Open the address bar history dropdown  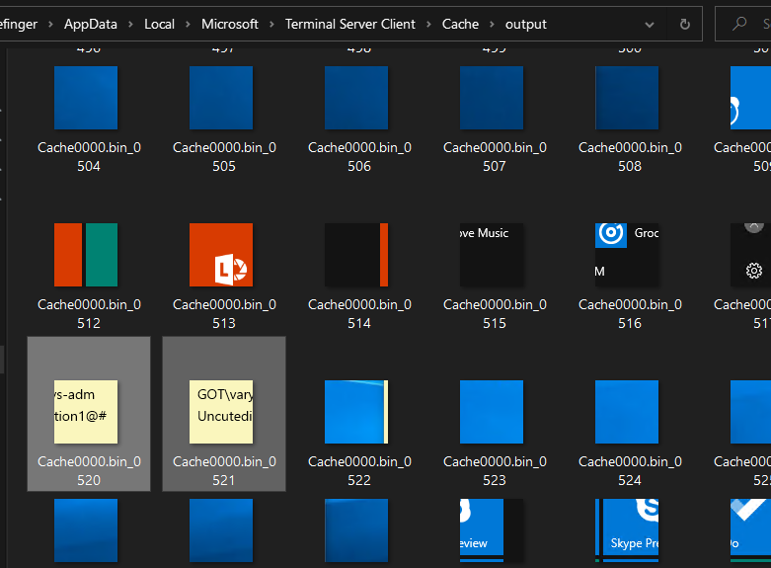(649, 25)
